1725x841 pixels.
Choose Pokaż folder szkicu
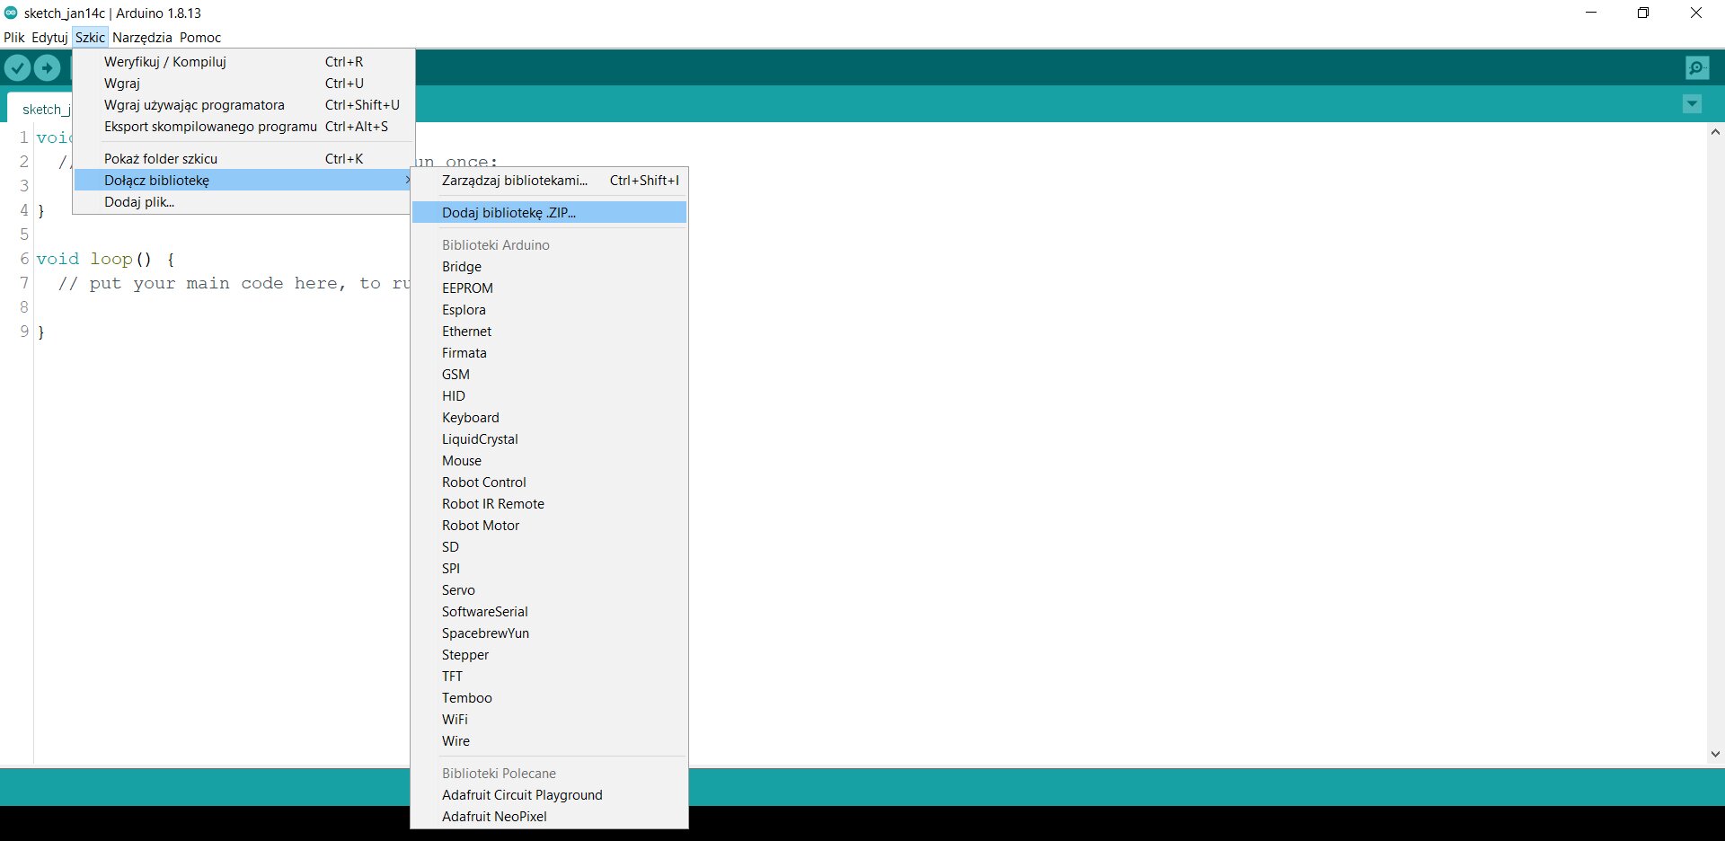[x=161, y=159]
